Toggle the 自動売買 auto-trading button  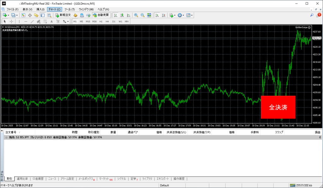(101, 15)
